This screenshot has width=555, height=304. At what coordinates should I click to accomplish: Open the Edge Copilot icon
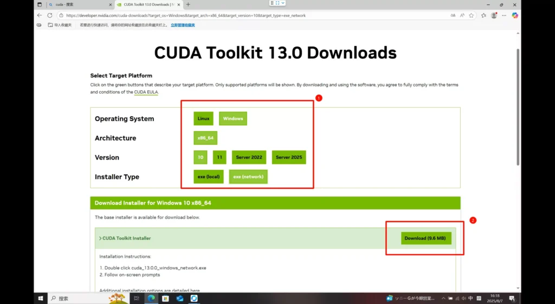pyautogui.click(x=515, y=16)
